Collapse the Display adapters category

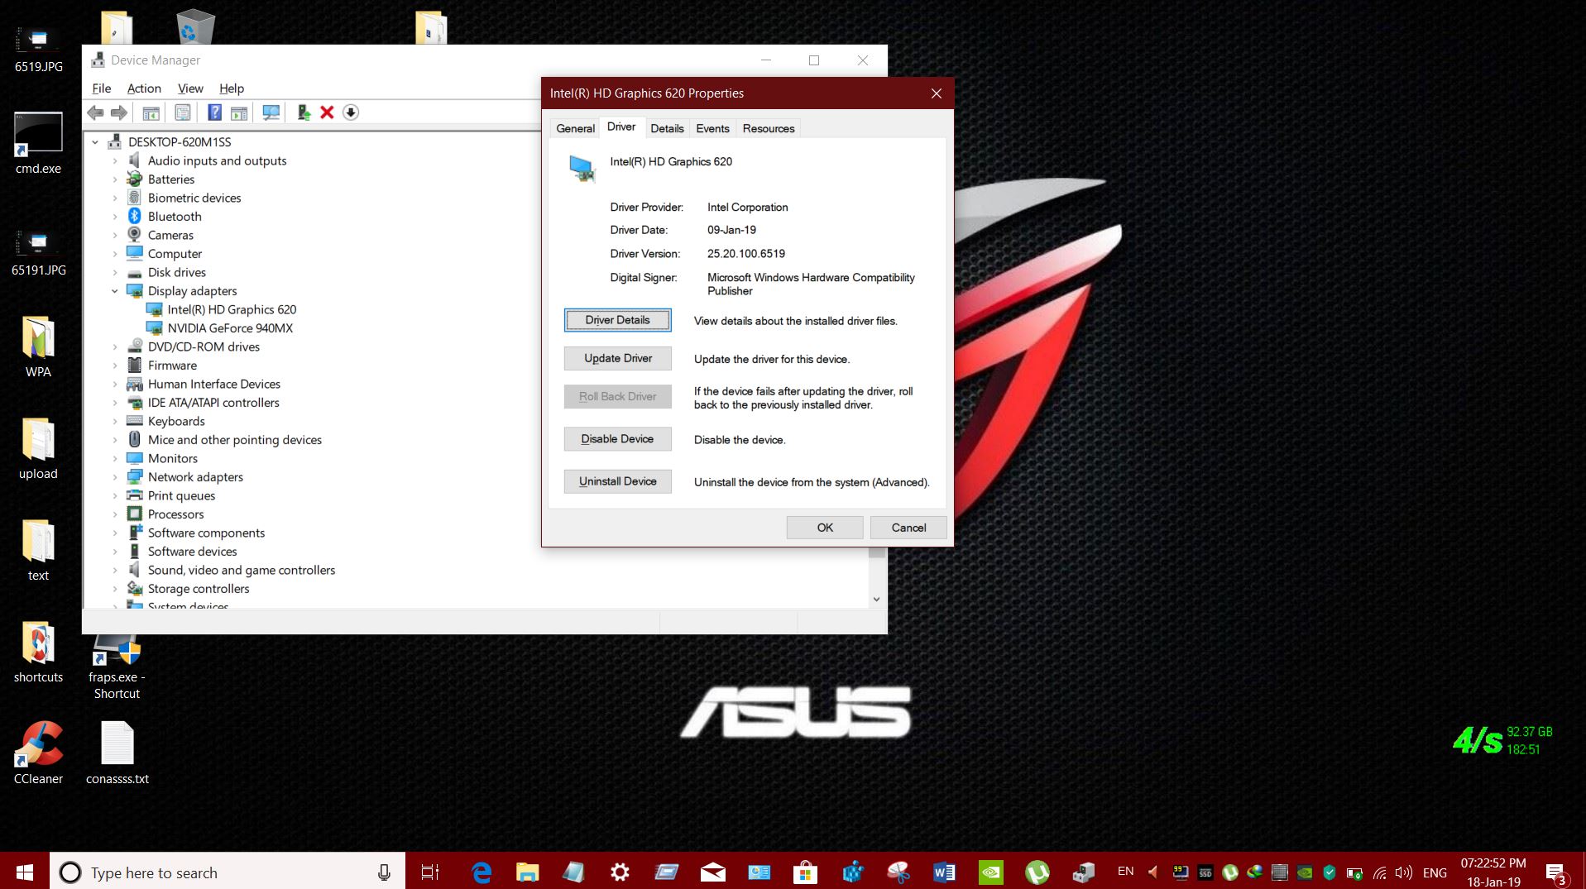click(115, 291)
